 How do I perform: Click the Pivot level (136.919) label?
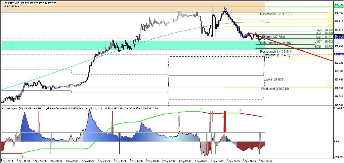(275, 89)
